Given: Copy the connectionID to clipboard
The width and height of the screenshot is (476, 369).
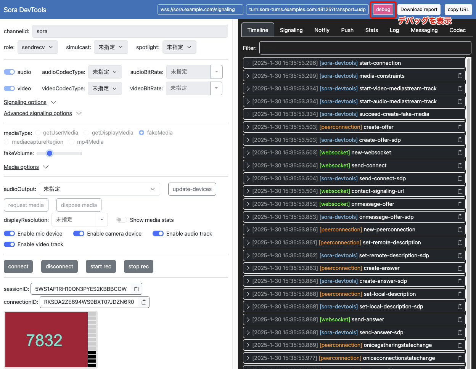Looking at the screenshot, I should (143, 302).
